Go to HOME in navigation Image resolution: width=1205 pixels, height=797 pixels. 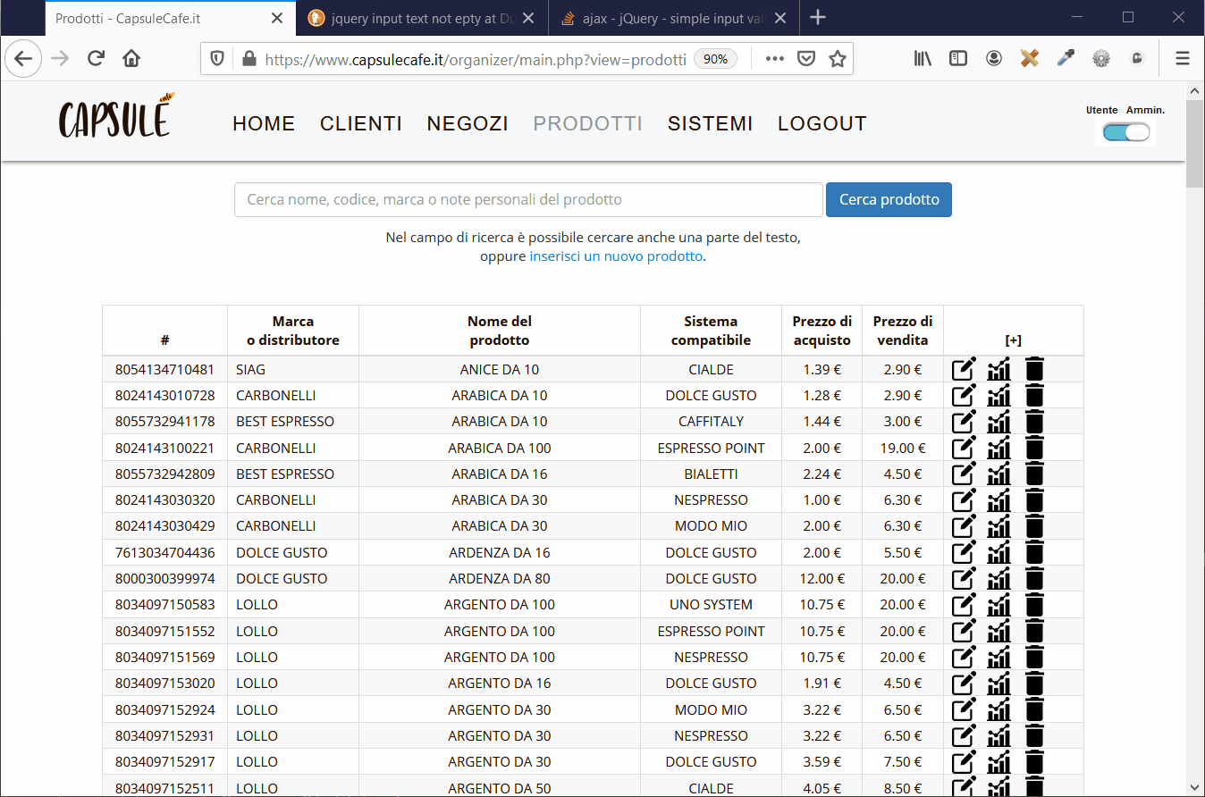click(x=264, y=124)
